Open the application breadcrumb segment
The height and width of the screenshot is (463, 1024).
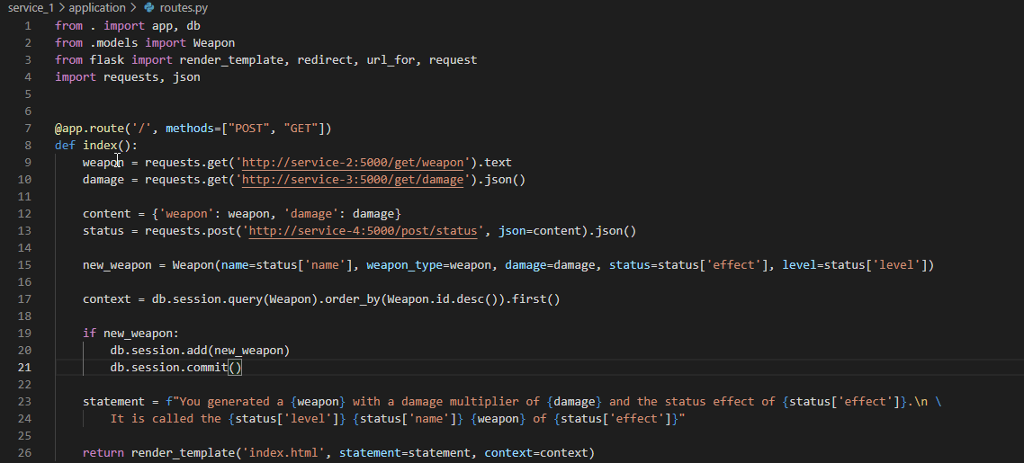click(96, 8)
